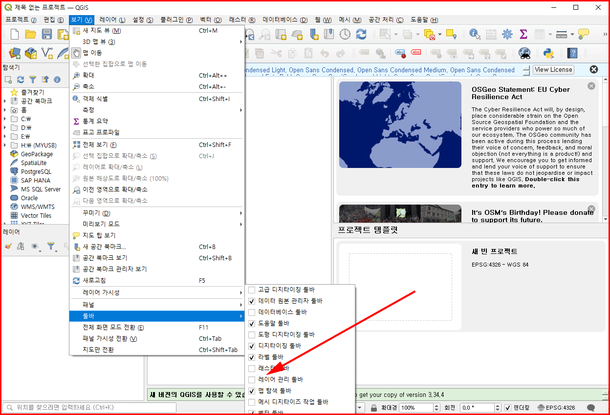Select the 새 빈 프로젝트 template thumbnail
This screenshot has width=610, height=415.
(x=400, y=287)
